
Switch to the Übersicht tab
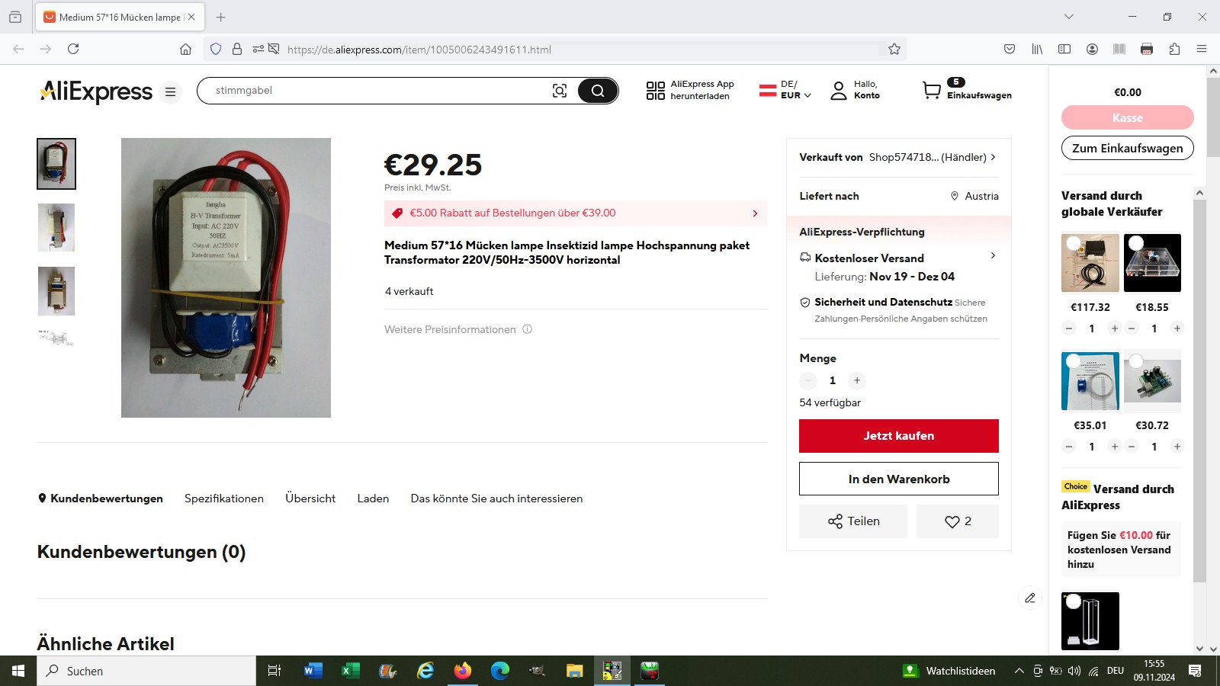[310, 498]
